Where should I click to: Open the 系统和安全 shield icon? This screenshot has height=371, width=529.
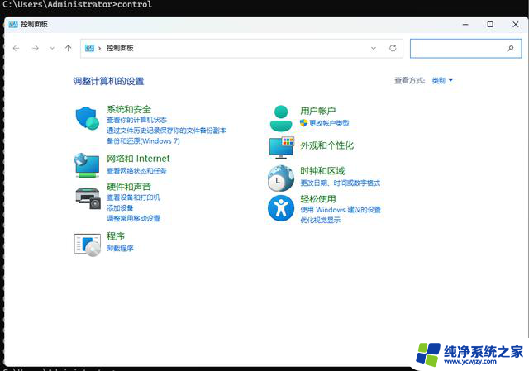(x=88, y=118)
